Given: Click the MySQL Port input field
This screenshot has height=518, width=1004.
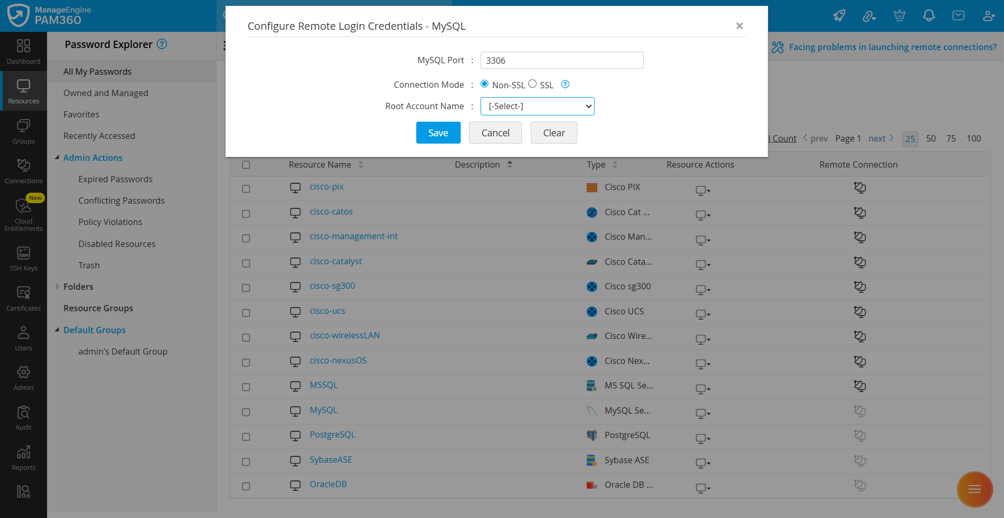Looking at the screenshot, I should tap(562, 60).
